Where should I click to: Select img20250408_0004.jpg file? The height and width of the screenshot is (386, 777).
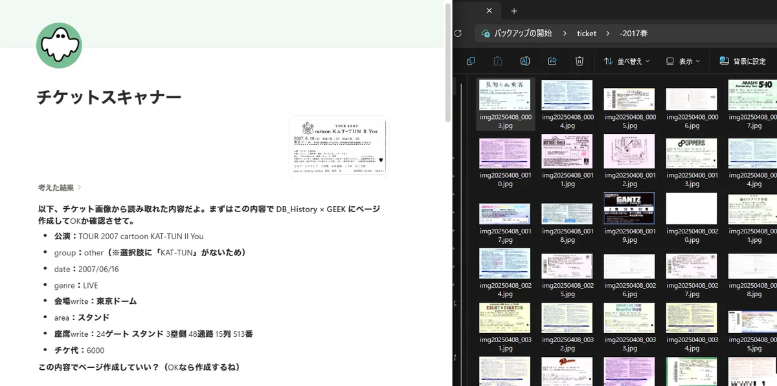[x=567, y=104]
